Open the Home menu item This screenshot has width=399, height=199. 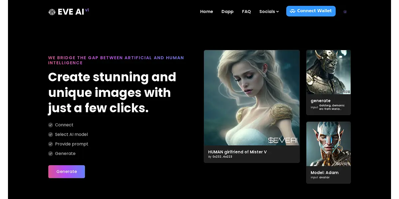(x=206, y=12)
